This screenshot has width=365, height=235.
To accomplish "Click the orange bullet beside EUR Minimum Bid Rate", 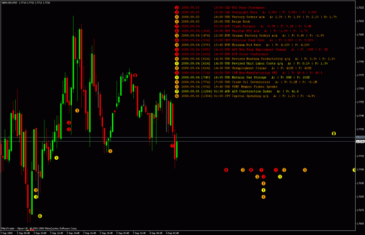I will [177, 45].
